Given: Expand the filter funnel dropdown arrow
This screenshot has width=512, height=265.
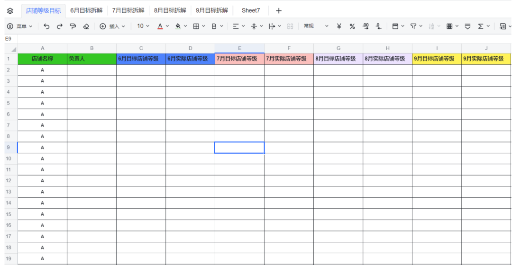Looking at the screenshot, I should (421, 26).
